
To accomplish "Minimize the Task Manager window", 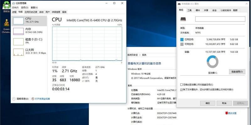I will click(x=106, y=3).
